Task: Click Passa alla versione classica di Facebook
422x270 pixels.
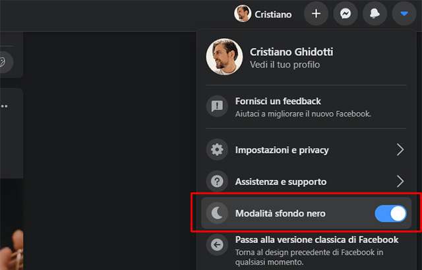Action: click(x=316, y=240)
